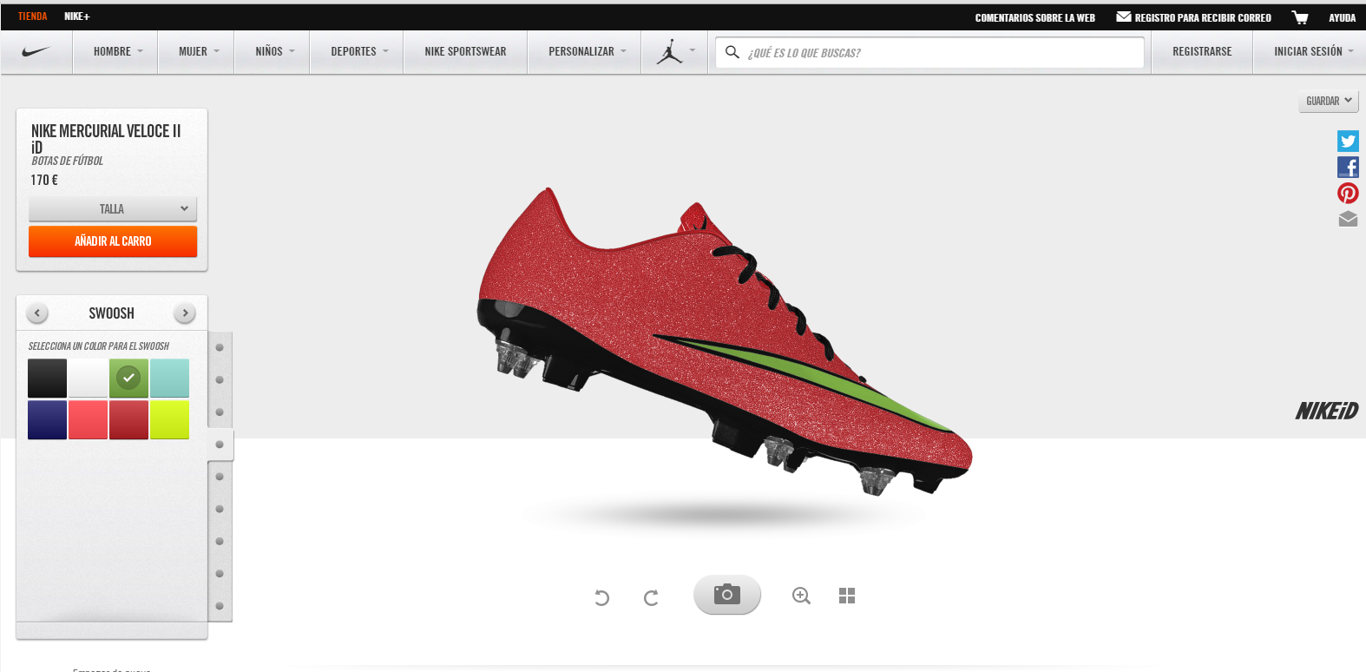Select the checked green swoosh color
This screenshot has width=1366, height=672.
pyautogui.click(x=128, y=379)
